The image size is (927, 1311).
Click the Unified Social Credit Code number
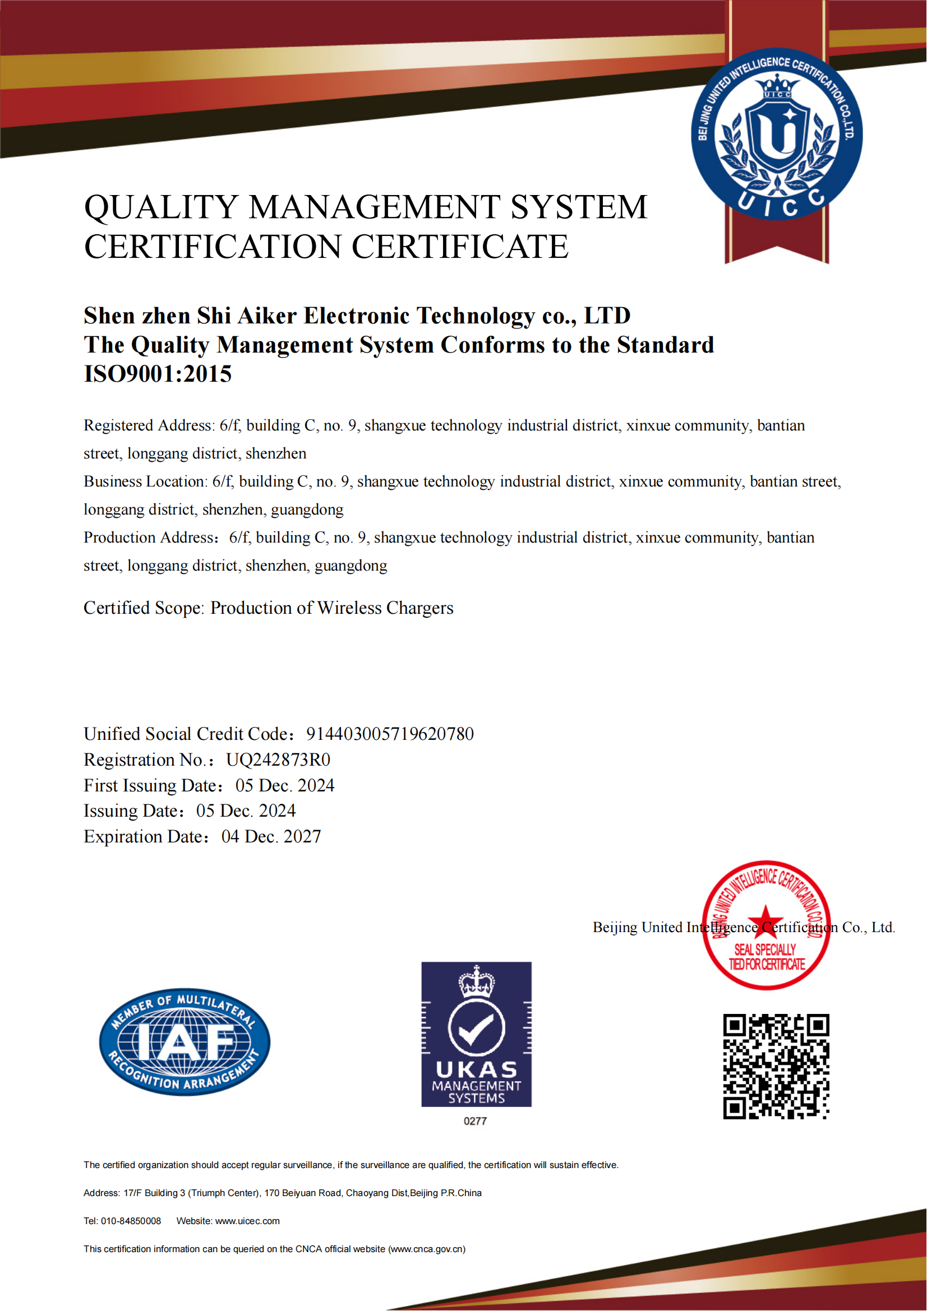tap(390, 734)
